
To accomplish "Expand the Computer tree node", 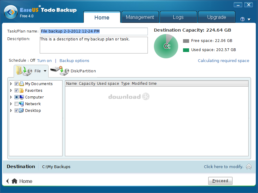I will point(12,97).
